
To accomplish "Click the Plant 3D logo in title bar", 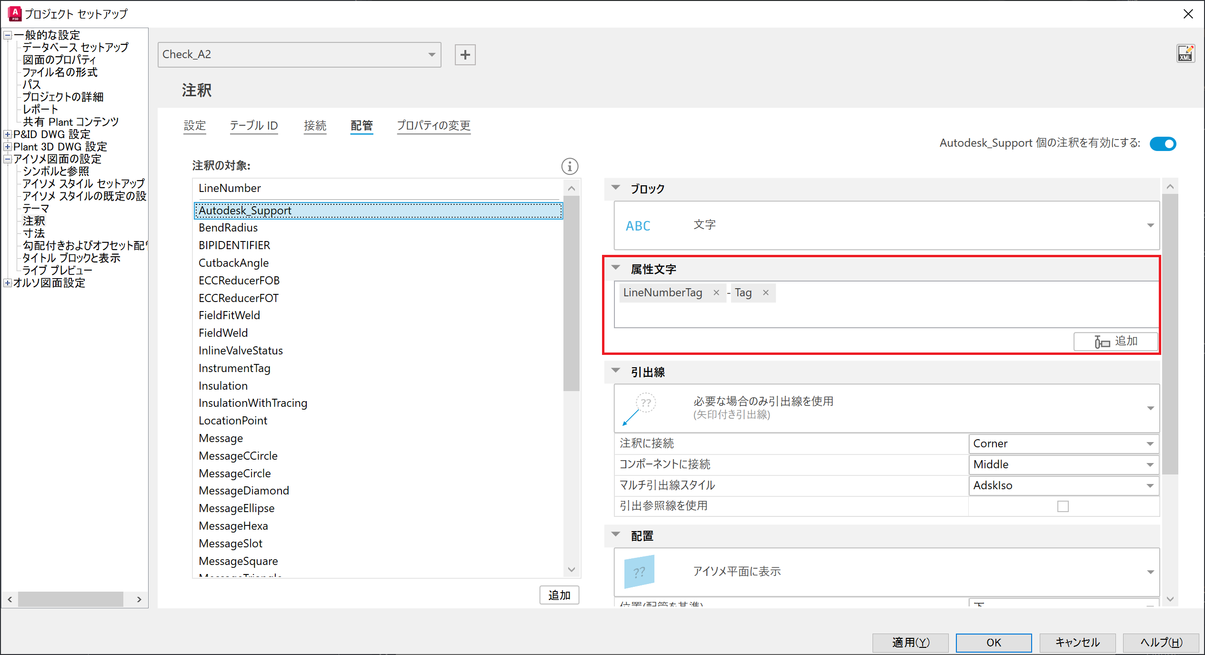I will click(x=14, y=13).
